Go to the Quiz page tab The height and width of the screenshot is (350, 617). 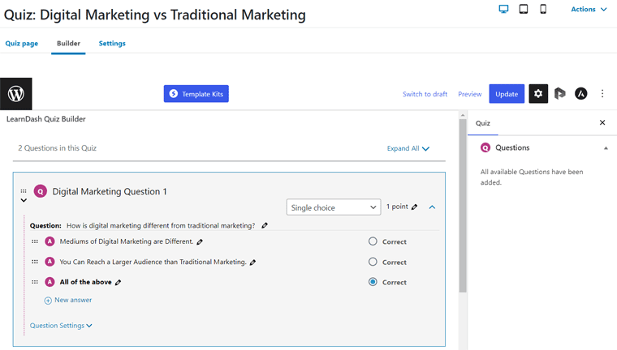[22, 44]
